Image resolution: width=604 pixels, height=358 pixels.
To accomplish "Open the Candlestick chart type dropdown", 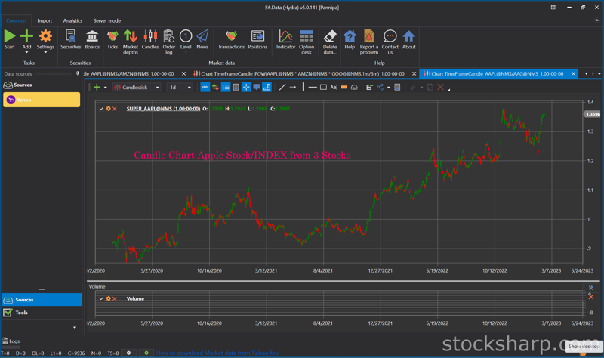I will (x=137, y=88).
